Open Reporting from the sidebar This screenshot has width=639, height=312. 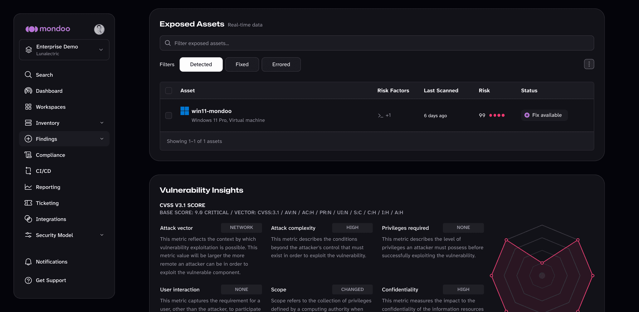point(64,187)
